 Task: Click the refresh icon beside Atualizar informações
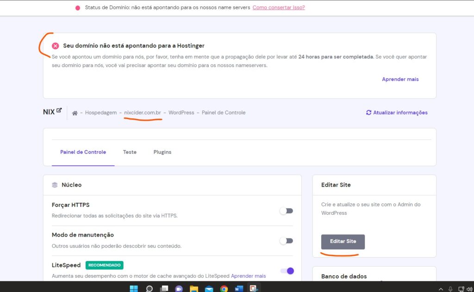[368, 112]
